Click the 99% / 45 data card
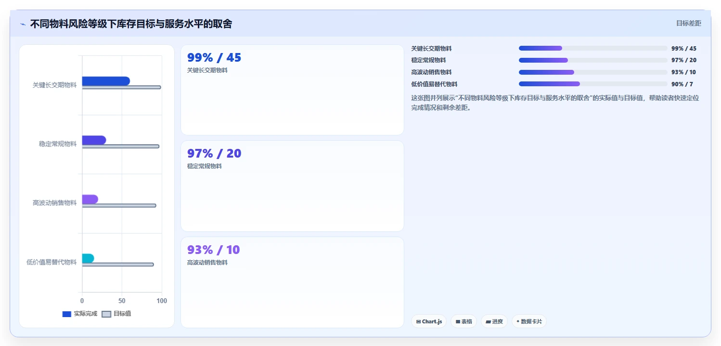721x346 pixels. (292, 90)
